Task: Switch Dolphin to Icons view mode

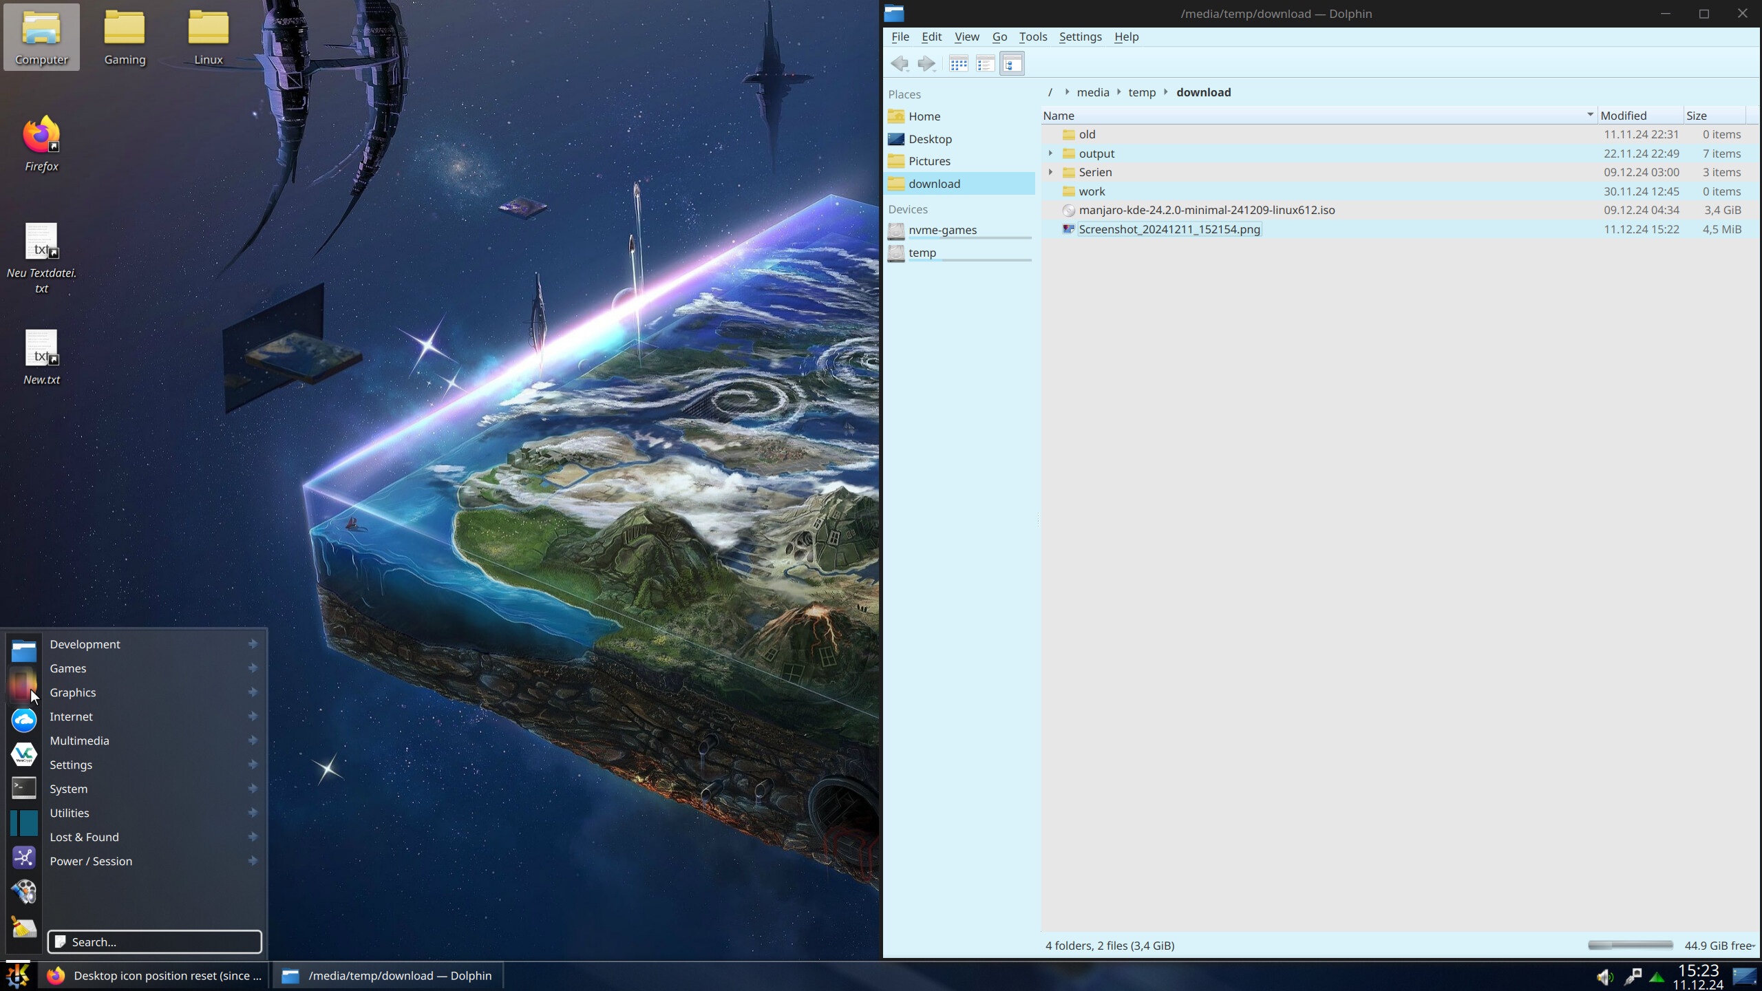Action: pos(959,64)
